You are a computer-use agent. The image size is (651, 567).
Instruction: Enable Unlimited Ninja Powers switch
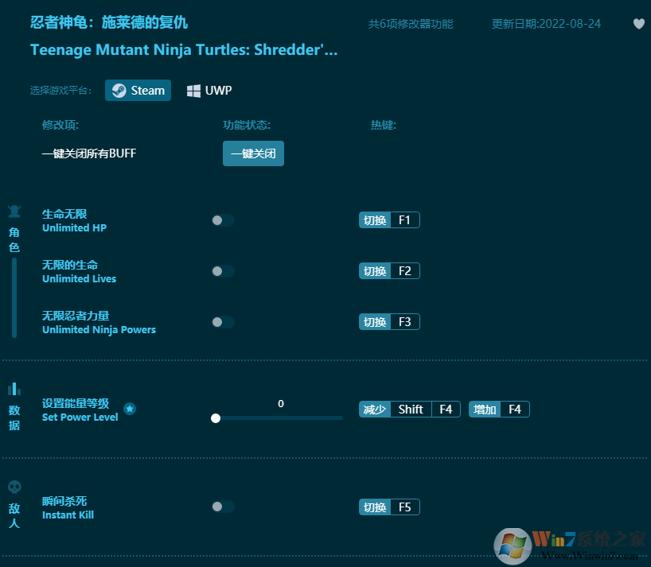[x=223, y=322]
